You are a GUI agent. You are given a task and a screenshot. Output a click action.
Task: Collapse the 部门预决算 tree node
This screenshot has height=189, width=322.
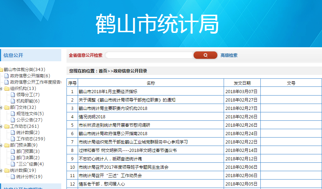(2, 145)
